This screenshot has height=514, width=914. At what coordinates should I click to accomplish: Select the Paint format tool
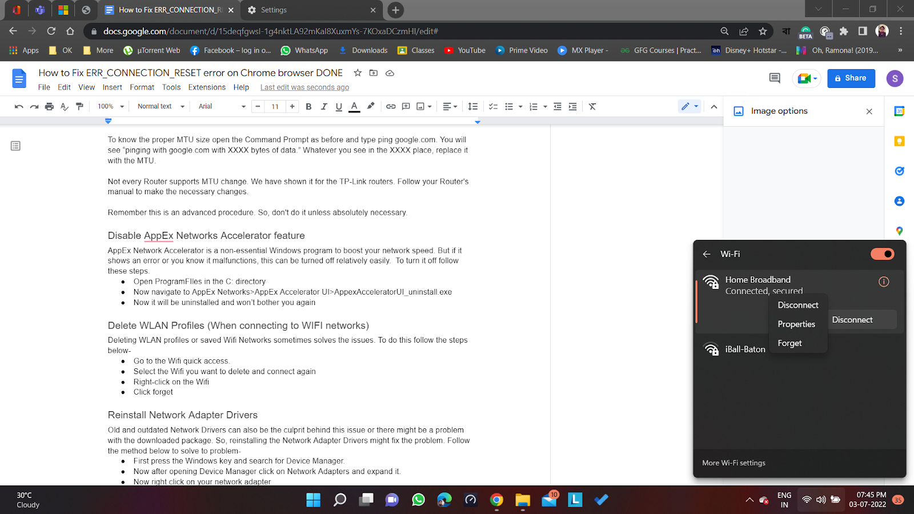(79, 106)
